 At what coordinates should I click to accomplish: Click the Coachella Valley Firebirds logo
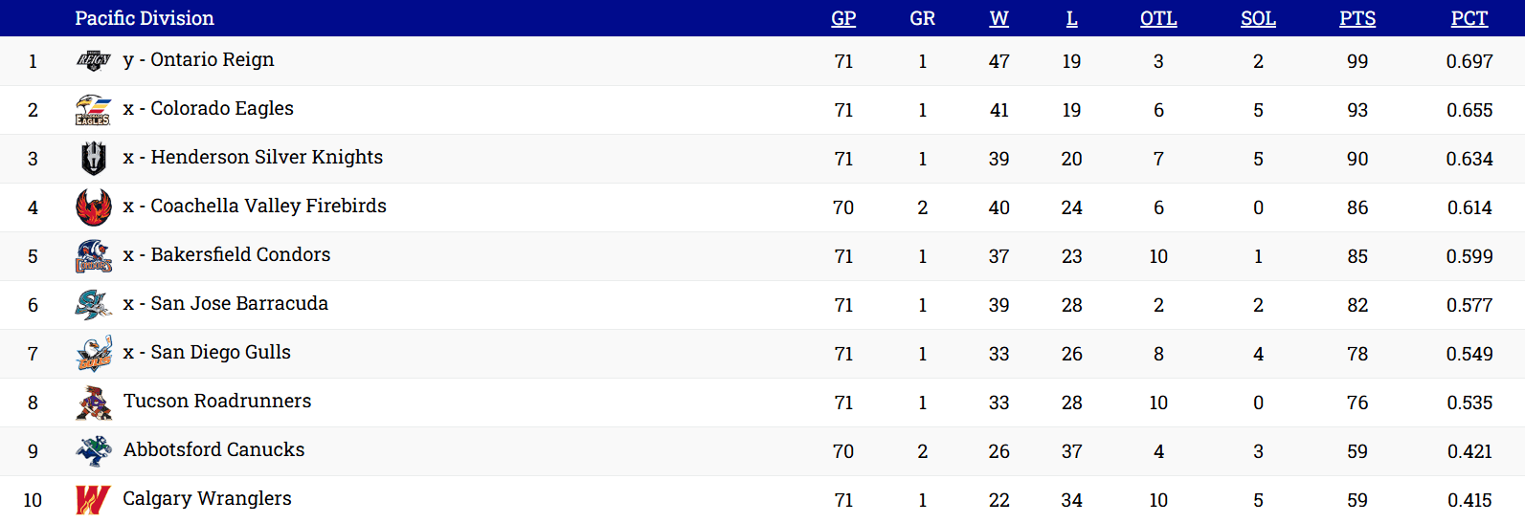[x=93, y=207]
